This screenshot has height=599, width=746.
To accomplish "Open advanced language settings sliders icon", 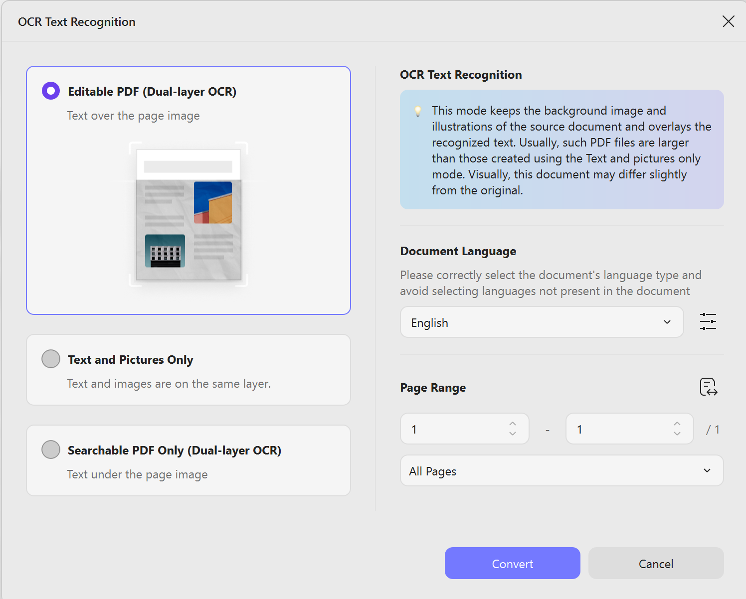I will click(x=708, y=321).
